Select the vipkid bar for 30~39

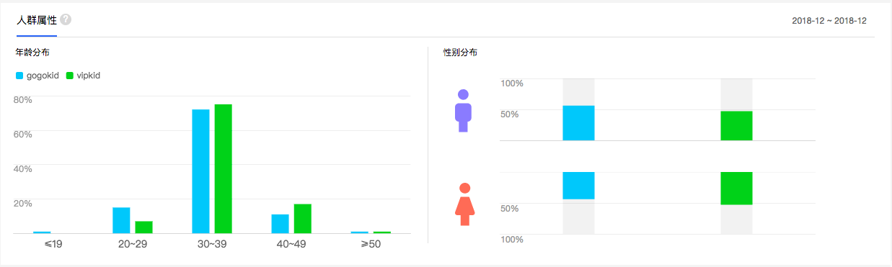[223, 168]
